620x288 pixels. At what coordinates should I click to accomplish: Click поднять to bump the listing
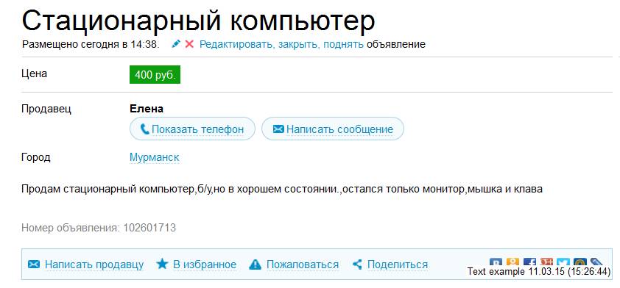343,44
